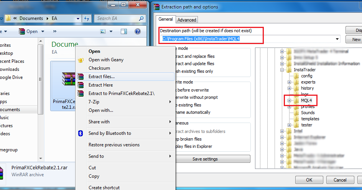This screenshot has width=362, height=190.
Task: Click Explorer help question mark icon
Action: [x=138, y=31]
